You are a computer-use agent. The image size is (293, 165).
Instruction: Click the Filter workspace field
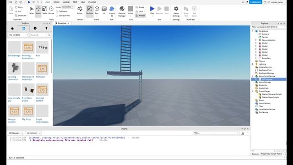(x=268, y=27)
